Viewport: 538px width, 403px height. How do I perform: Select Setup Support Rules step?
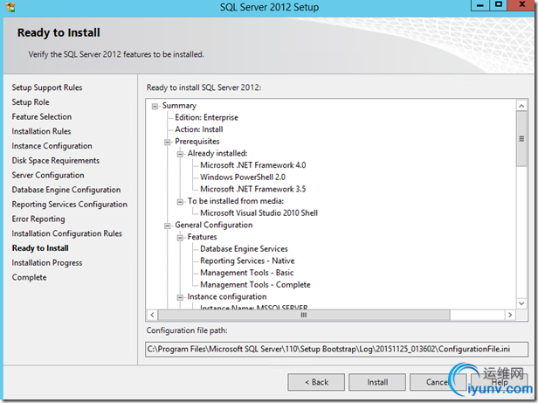pyautogui.click(x=47, y=87)
